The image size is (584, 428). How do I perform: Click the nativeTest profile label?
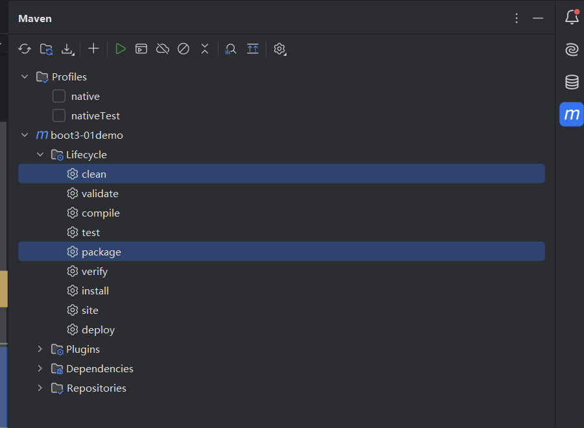point(96,116)
